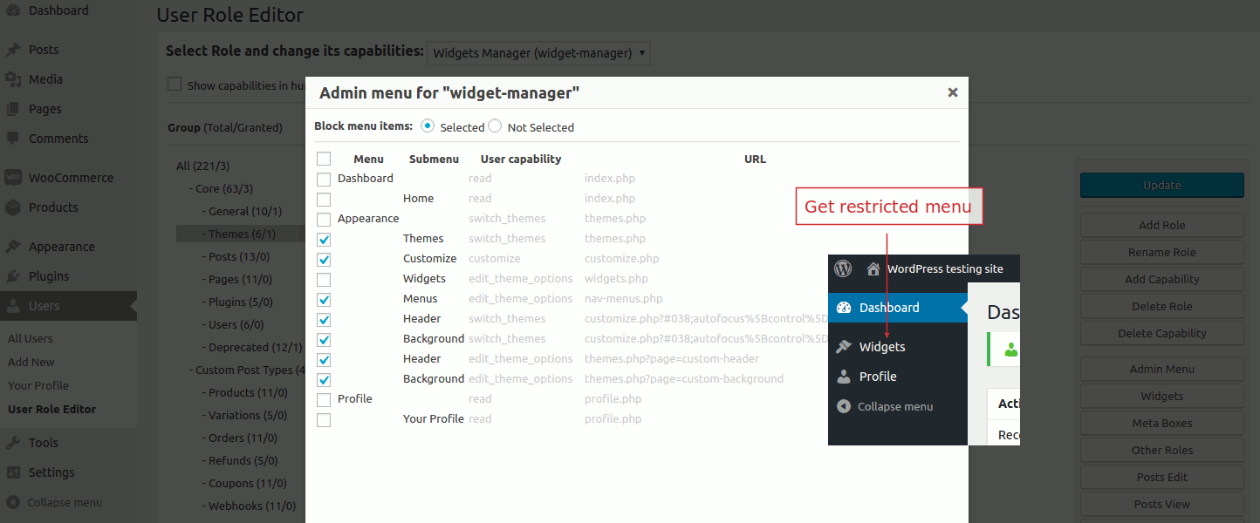Click the Users person icon
The width and height of the screenshot is (1260, 523).
click(13, 306)
